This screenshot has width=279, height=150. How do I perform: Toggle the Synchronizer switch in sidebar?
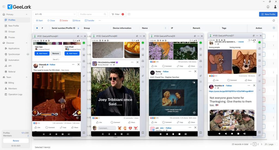click(28, 54)
